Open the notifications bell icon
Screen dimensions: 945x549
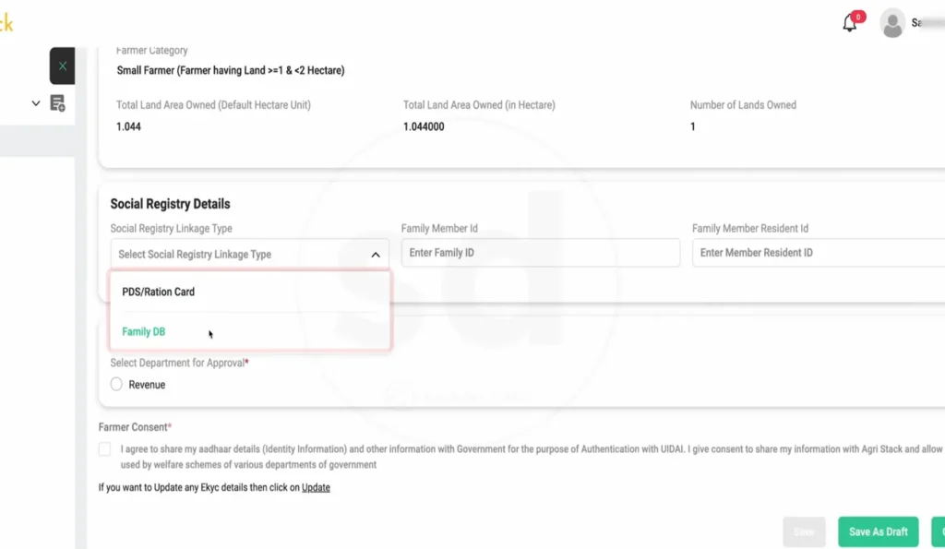(850, 23)
